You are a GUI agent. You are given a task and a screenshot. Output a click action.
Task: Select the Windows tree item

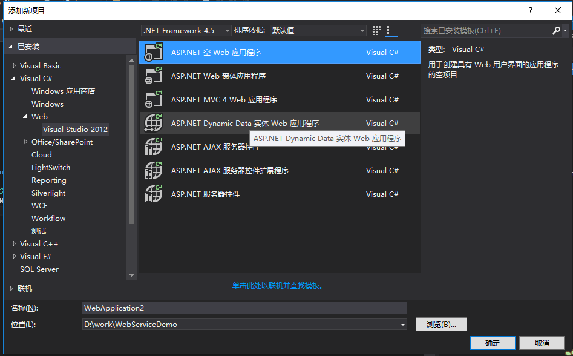(x=48, y=104)
